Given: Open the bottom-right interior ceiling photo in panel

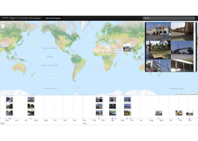Looking at the screenshot, I should [x=182, y=65].
